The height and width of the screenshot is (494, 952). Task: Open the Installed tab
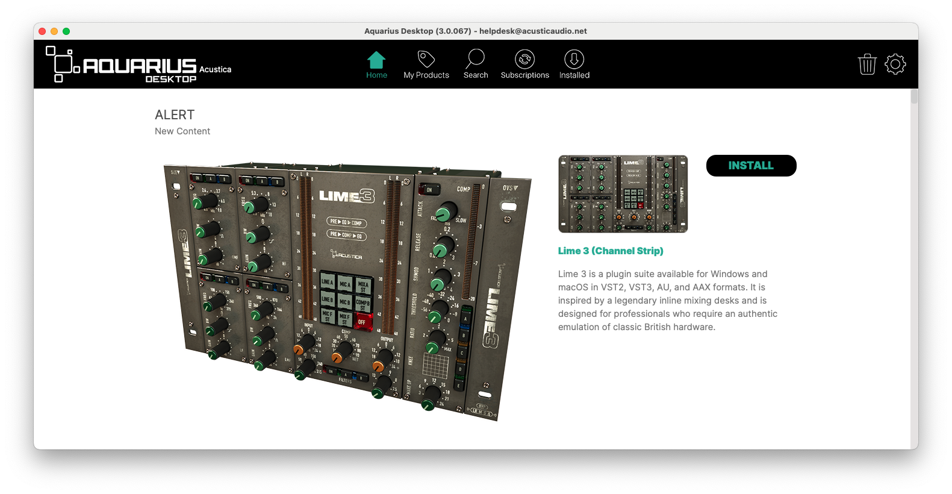[x=574, y=65]
